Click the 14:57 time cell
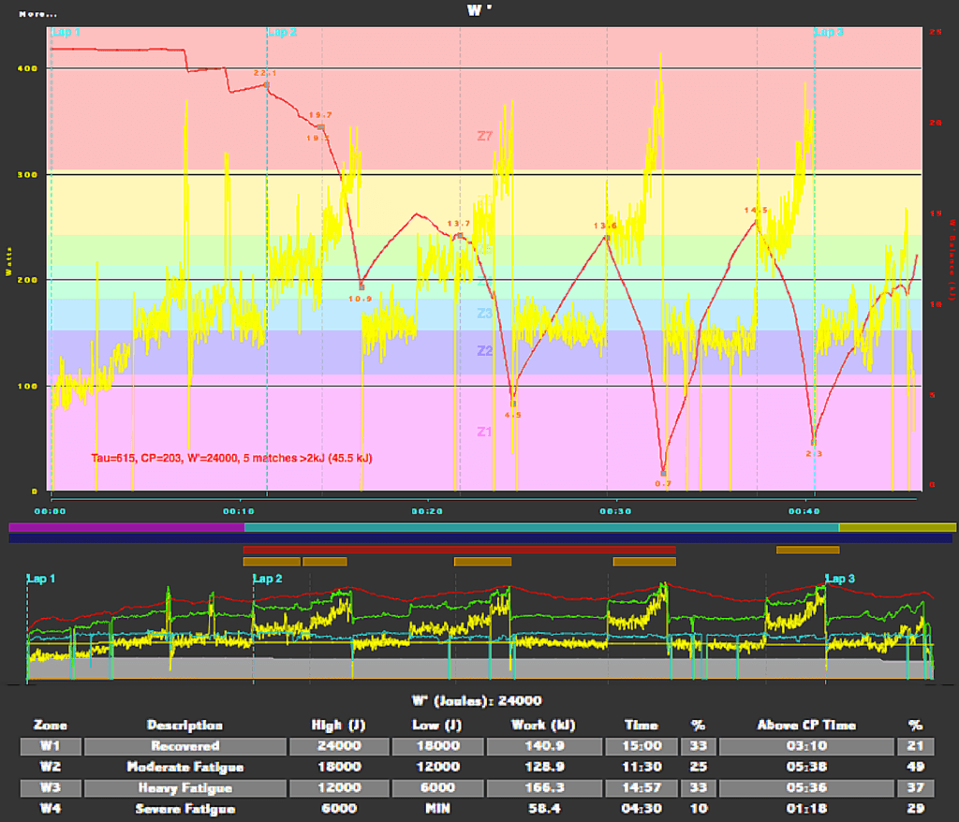The image size is (959, 822). pyautogui.click(x=641, y=787)
